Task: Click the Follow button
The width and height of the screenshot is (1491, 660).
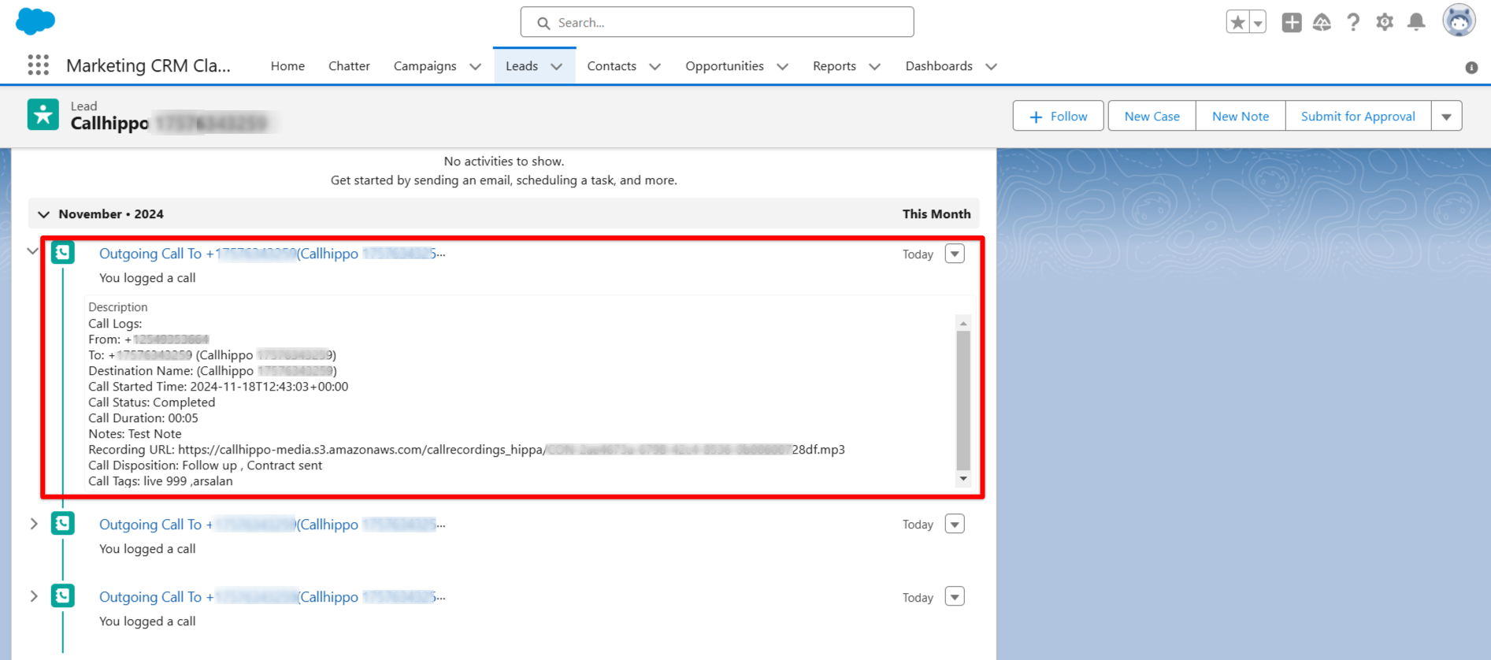Action: [x=1058, y=116]
